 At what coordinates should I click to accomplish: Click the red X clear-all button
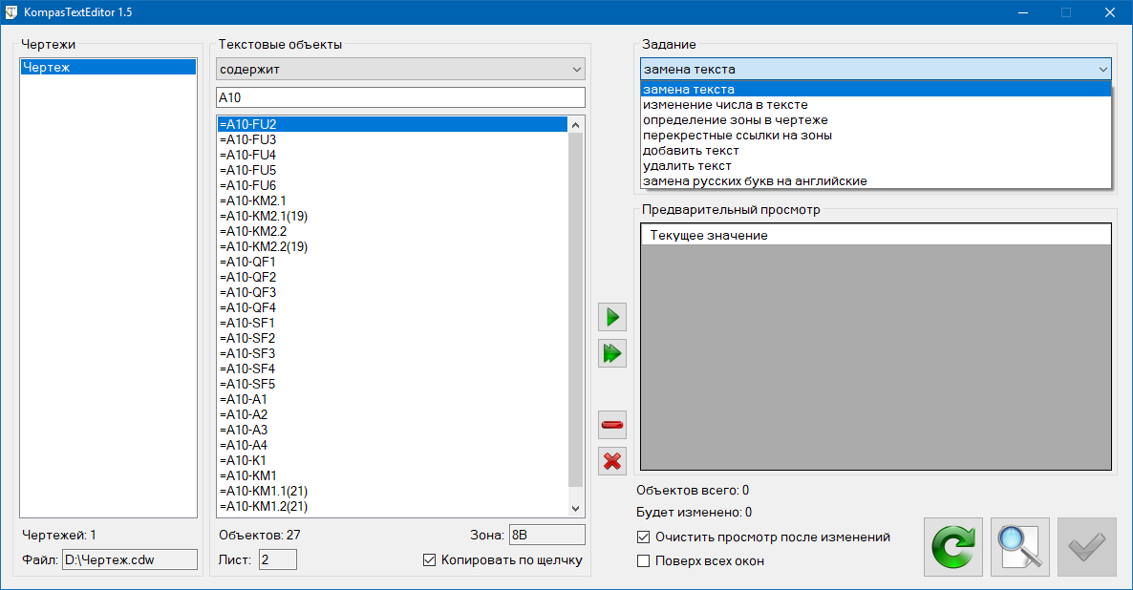click(x=611, y=461)
